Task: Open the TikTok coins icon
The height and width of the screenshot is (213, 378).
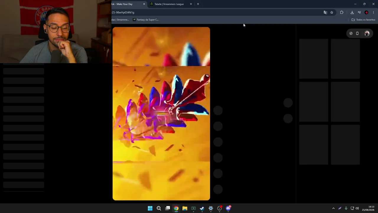Action: click(x=351, y=33)
